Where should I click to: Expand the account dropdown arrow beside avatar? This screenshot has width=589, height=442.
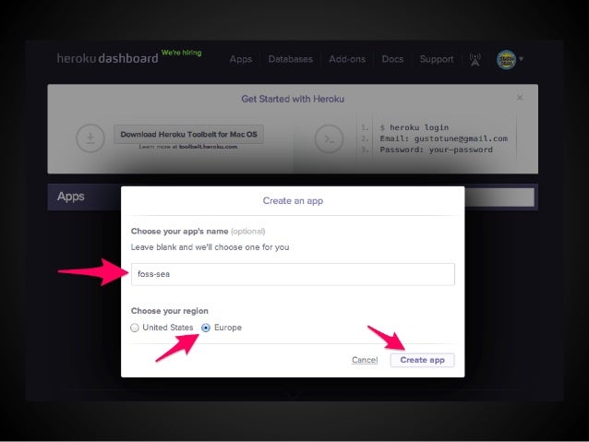point(521,59)
